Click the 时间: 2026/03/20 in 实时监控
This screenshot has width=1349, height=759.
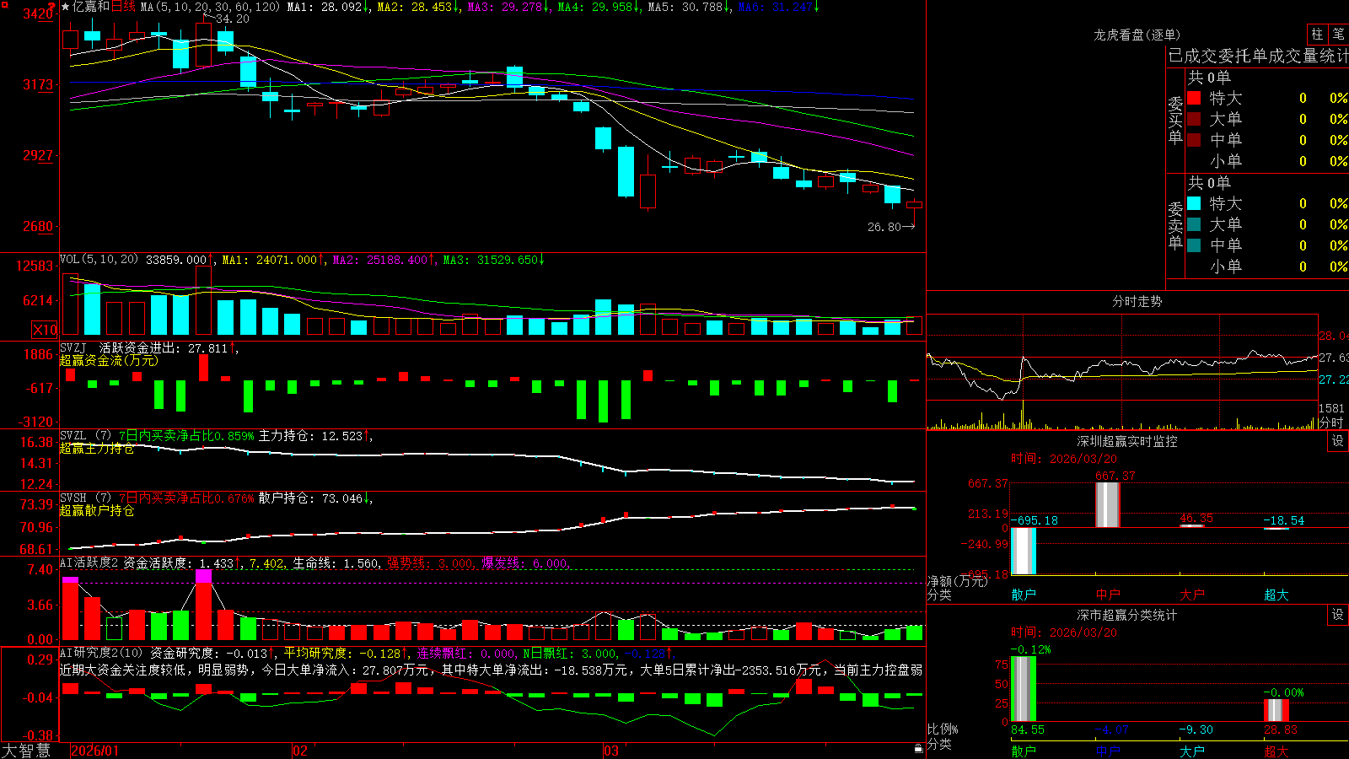[x=1064, y=459]
